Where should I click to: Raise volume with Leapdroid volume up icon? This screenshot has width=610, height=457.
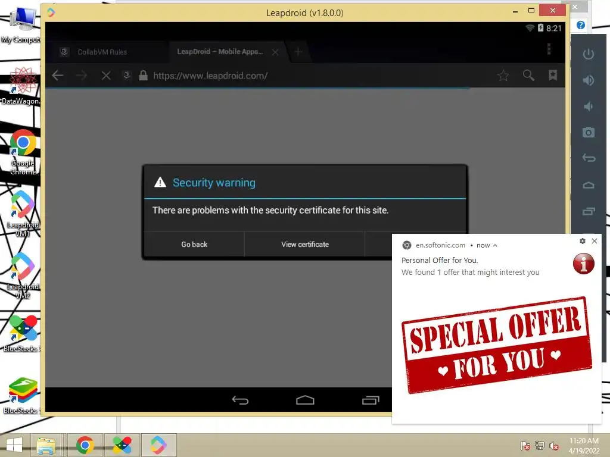click(x=588, y=80)
